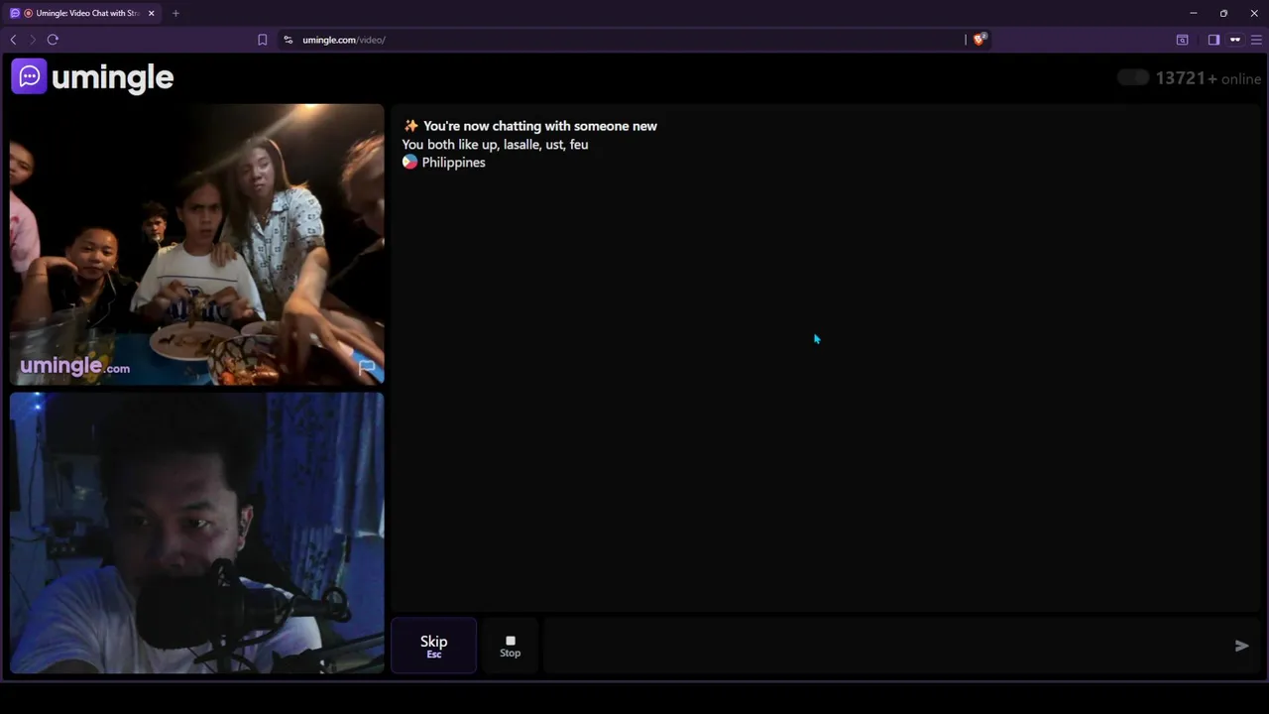Toggle the switch next to online count
Screen dimensions: 1269x714
[x=1132, y=77]
